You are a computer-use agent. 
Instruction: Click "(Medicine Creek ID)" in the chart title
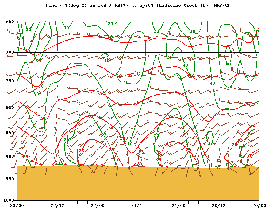coord(182,6)
